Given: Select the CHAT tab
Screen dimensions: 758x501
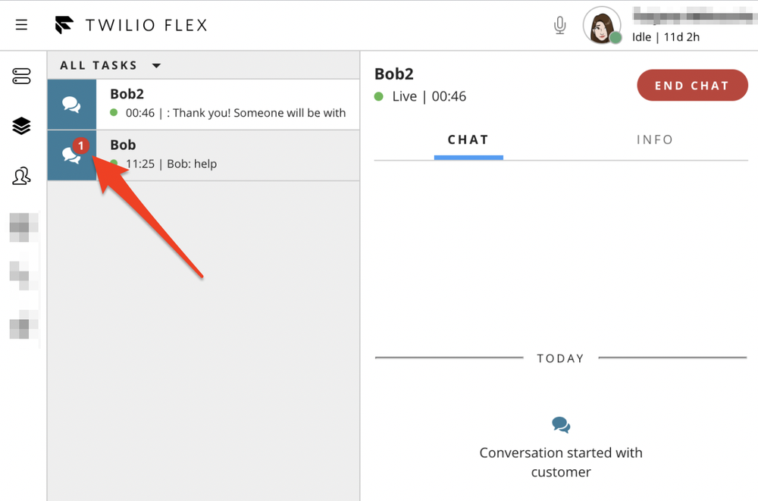Looking at the screenshot, I should pos(468,139).
